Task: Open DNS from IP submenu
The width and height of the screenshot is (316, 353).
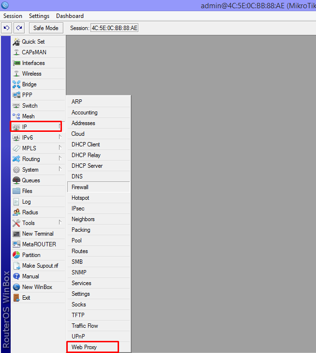Action: [99, 176]
